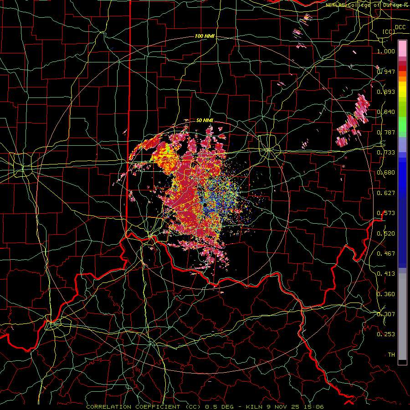Click the [CC] legend unit label
The height and width of the screenshot is (410, 410).
(389, 31)
